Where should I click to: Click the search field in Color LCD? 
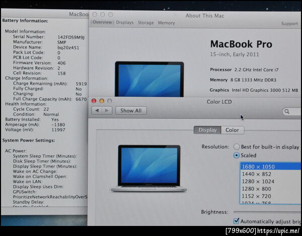coord(291,111)
